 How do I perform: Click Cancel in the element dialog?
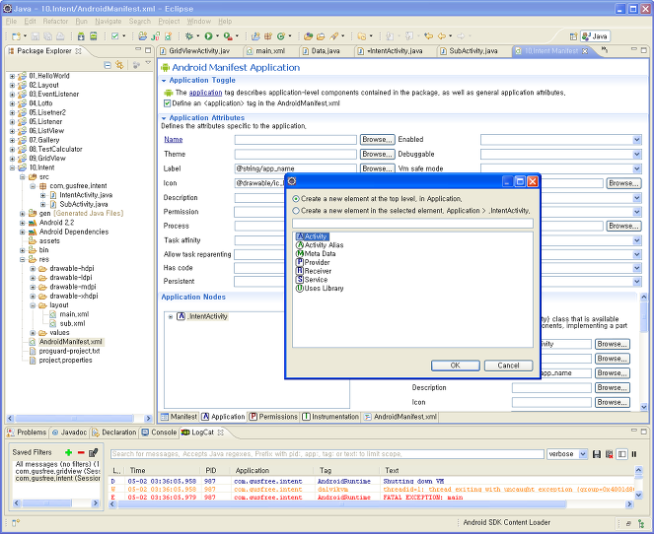coord(508,366)
